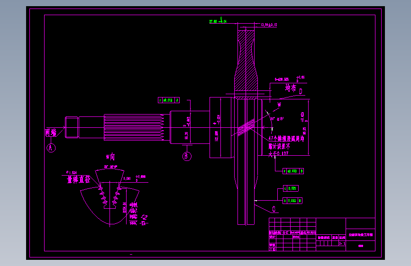Click the '比例' header cell in title block

(x=342, y=238)
